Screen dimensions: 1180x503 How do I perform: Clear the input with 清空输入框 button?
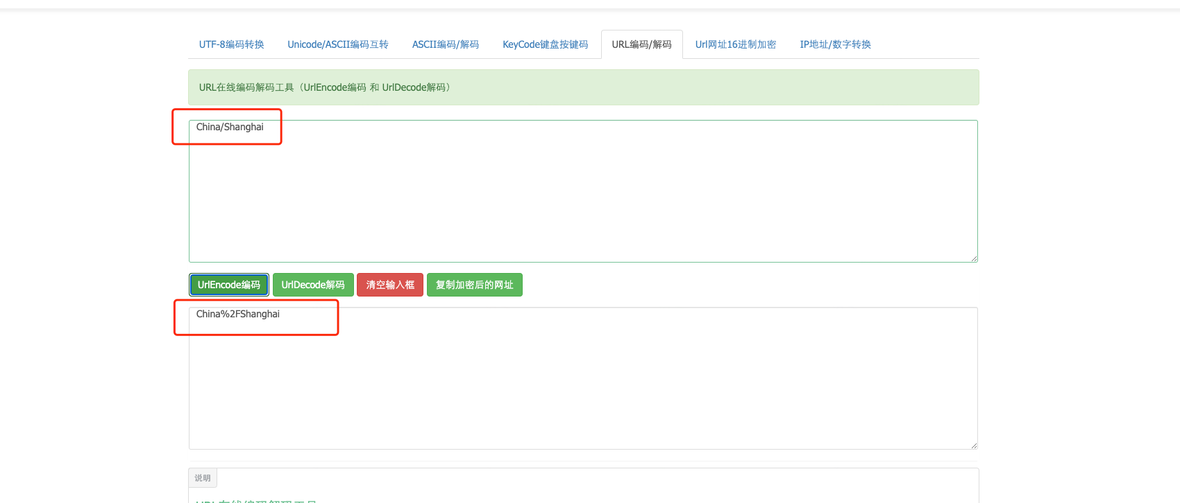(x=390, y=285)
